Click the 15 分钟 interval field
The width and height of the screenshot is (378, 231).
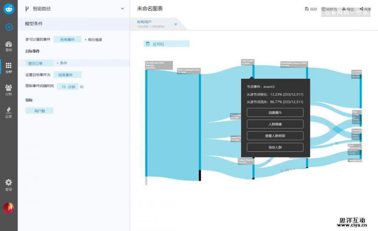point(68,86)
